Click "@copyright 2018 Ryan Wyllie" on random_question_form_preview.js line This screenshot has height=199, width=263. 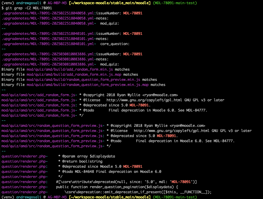pos(139,126)
